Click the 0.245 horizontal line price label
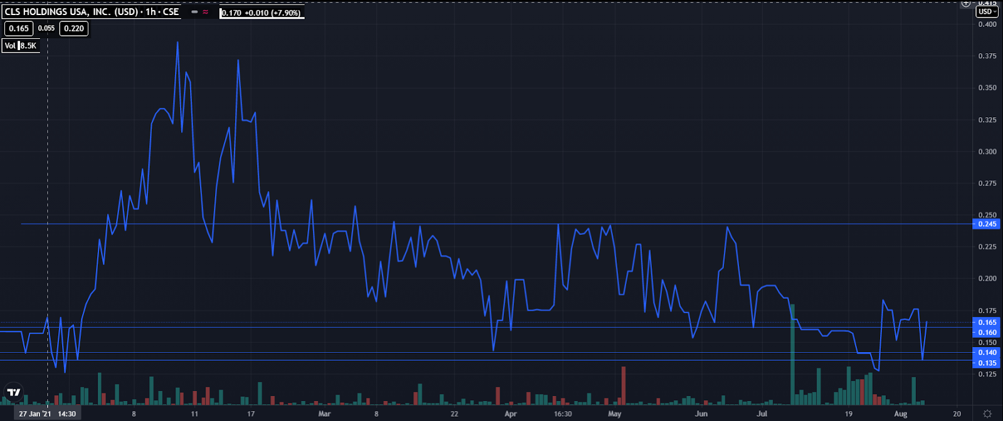The image size is (1003, 421). point(987,224)
